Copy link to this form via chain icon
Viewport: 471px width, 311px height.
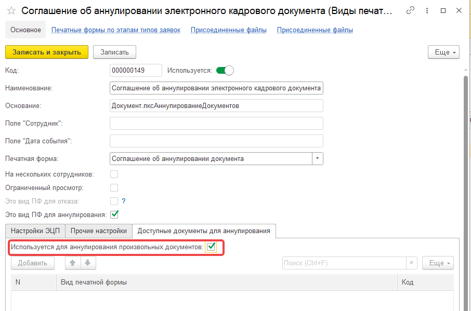tap(410, 10)
